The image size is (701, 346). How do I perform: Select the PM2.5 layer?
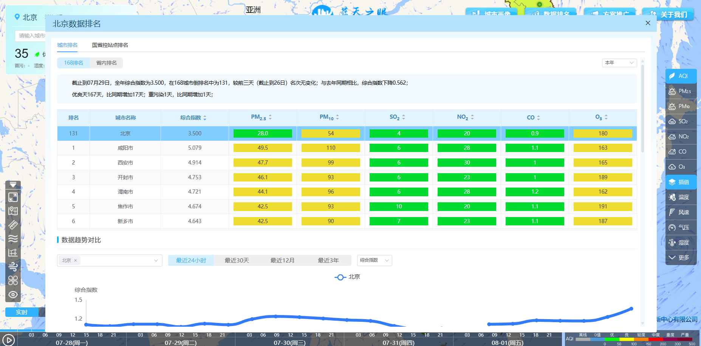click(681, 91)
